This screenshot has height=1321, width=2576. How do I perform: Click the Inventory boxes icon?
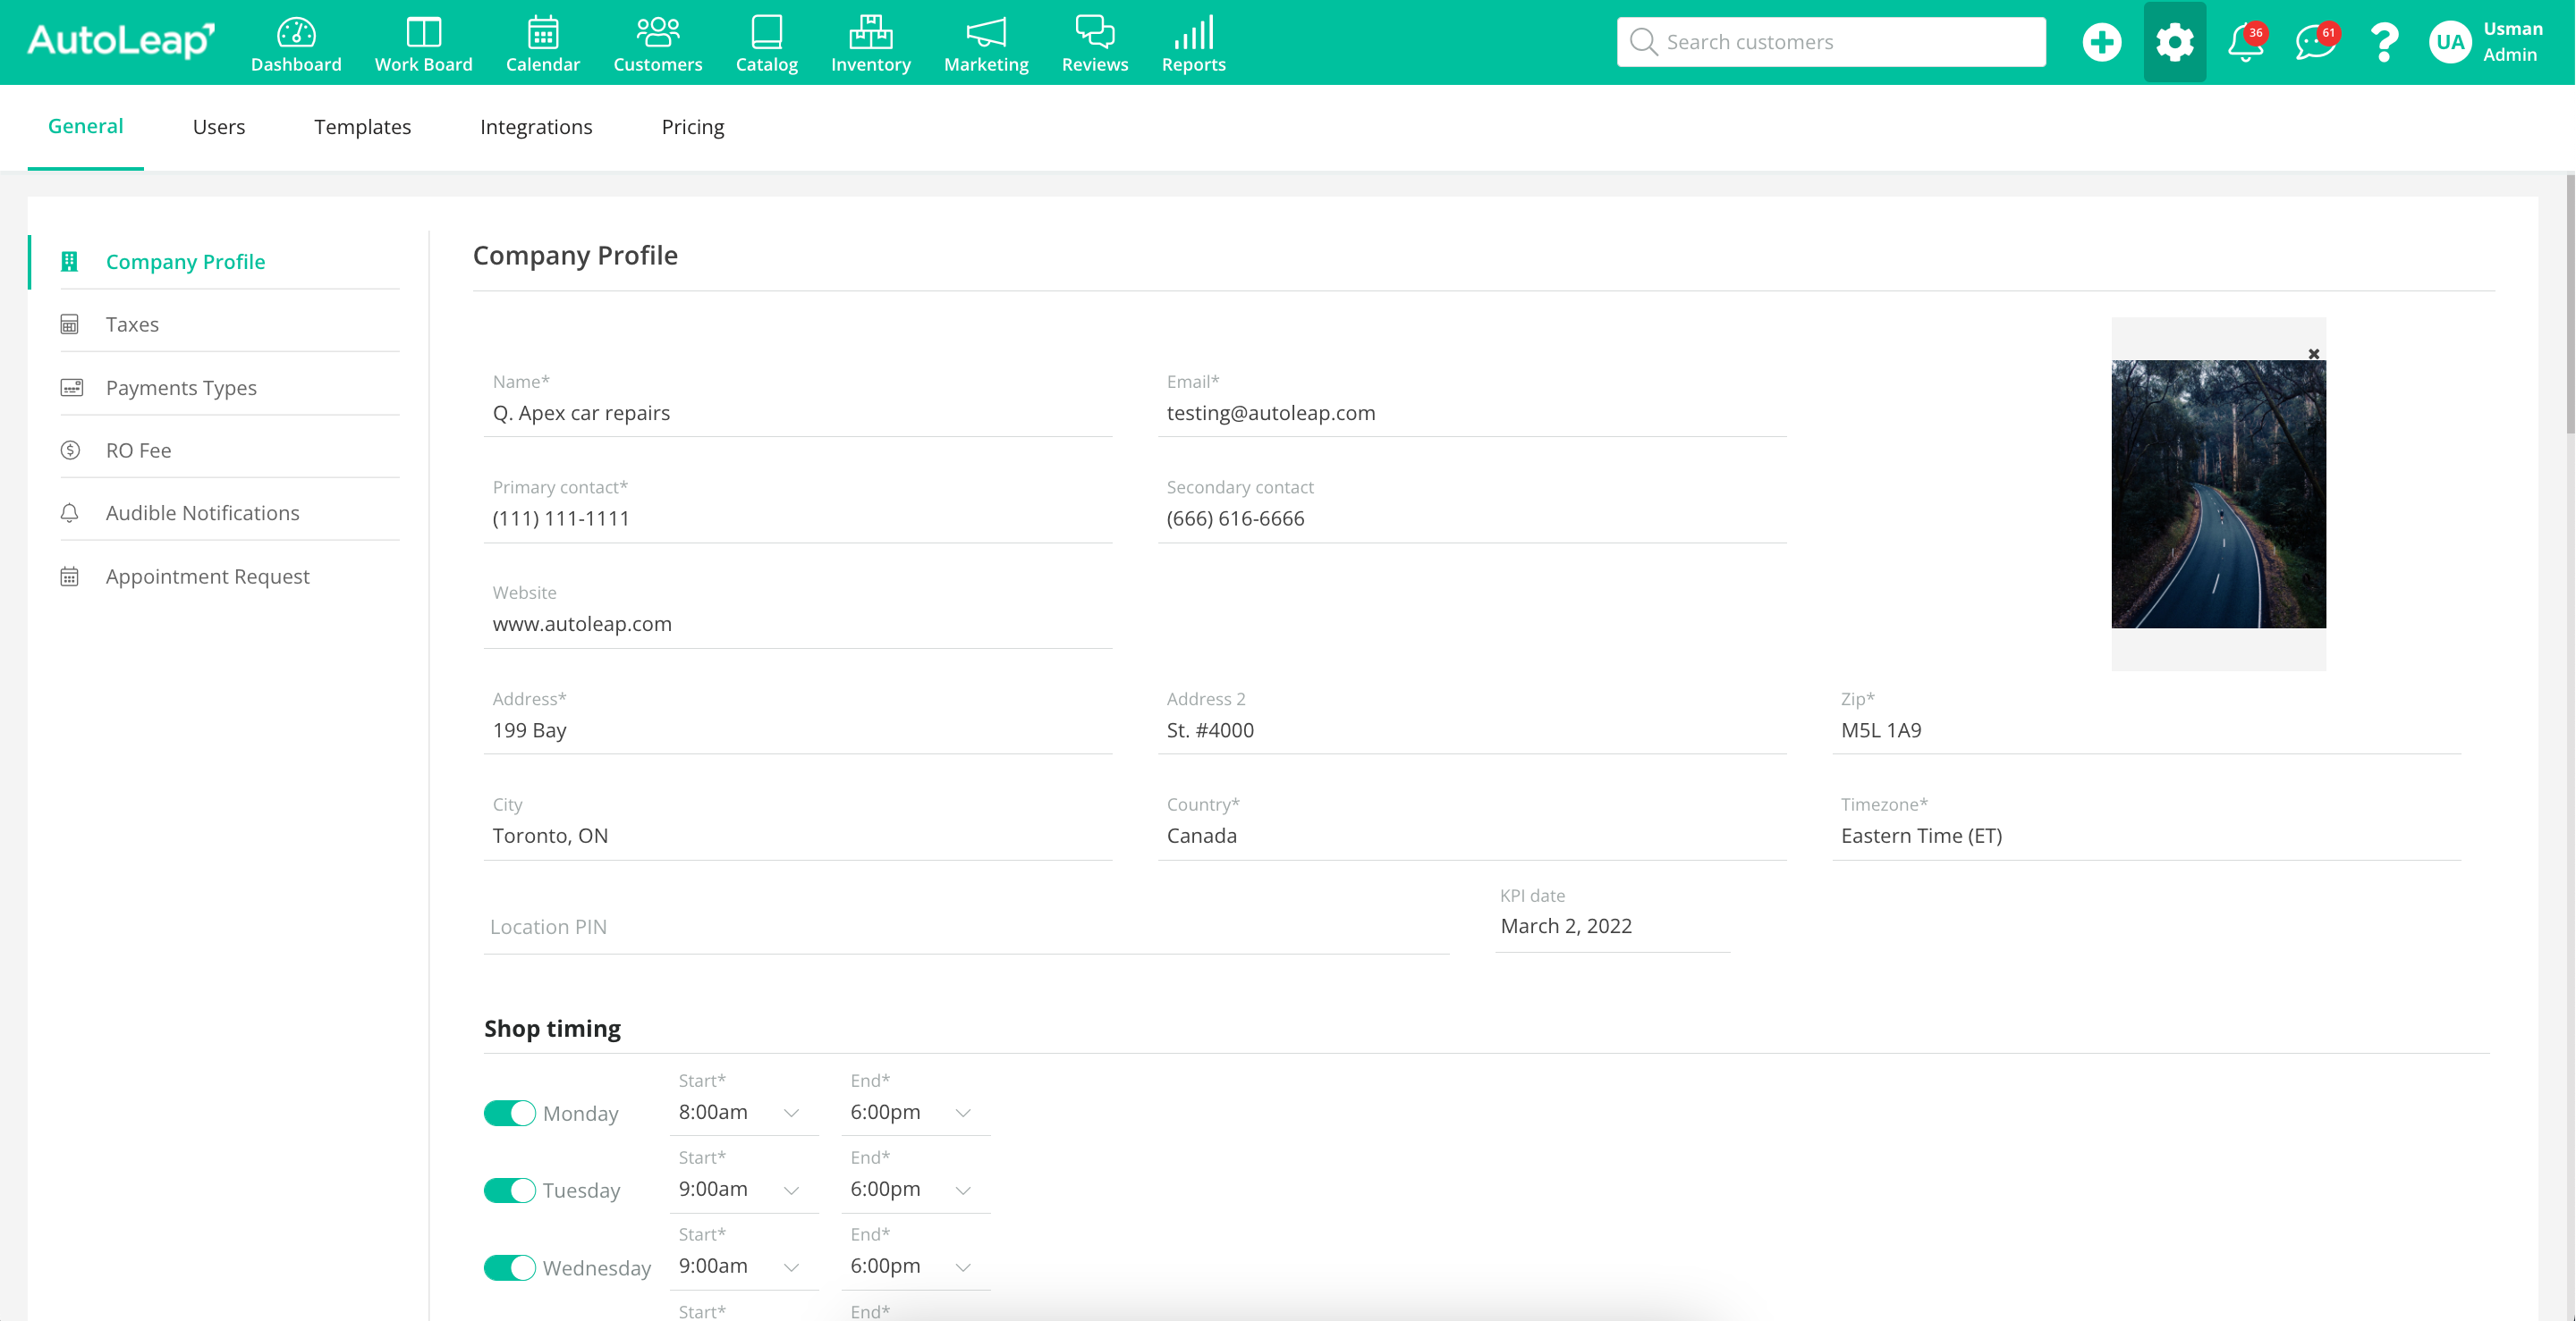(x=870, y=33)
